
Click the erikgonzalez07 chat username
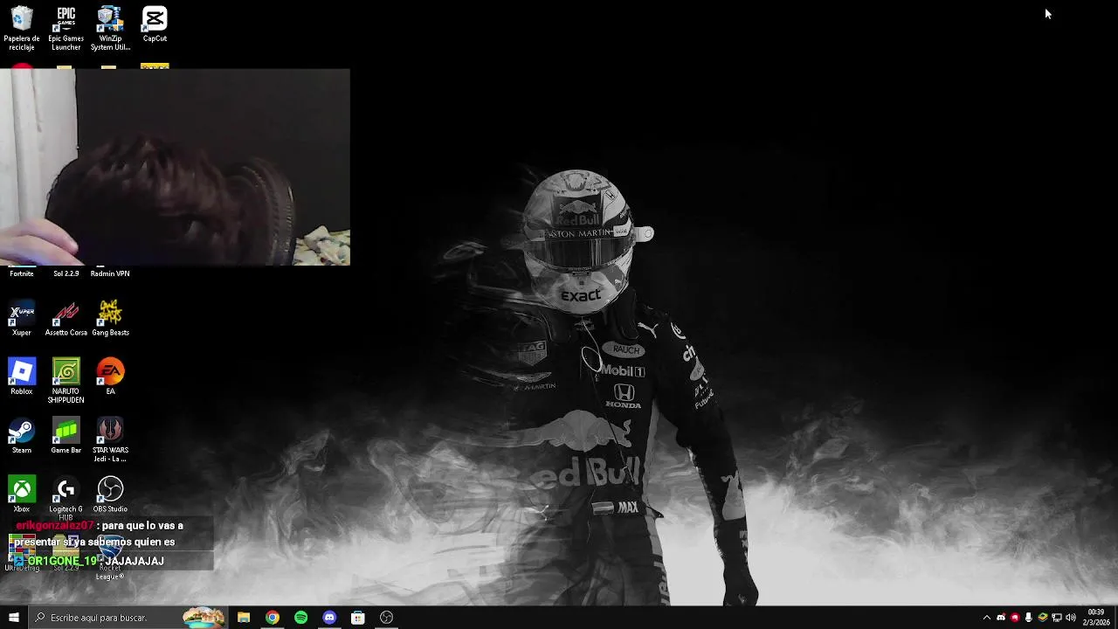coord(55,526)
